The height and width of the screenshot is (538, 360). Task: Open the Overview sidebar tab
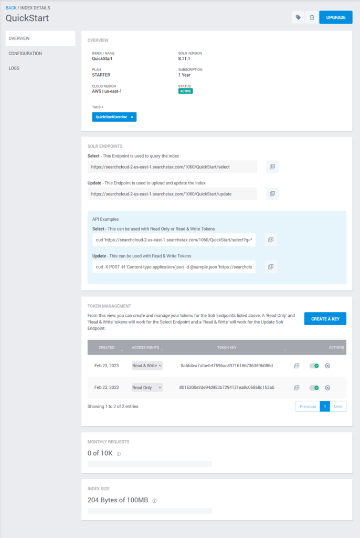coord(40,38)
